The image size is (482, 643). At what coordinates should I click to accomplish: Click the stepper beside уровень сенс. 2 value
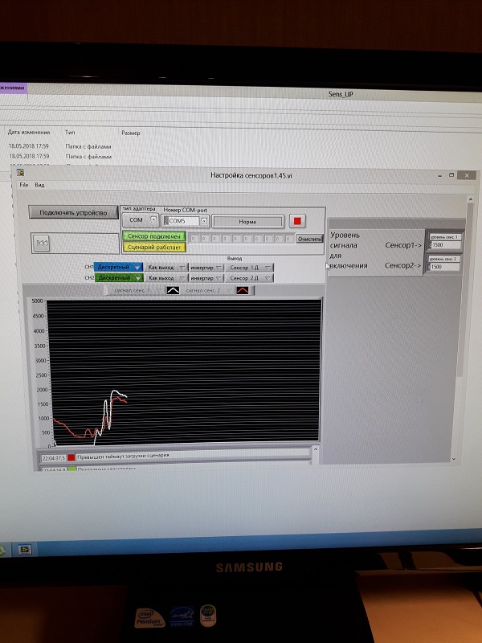429,267
